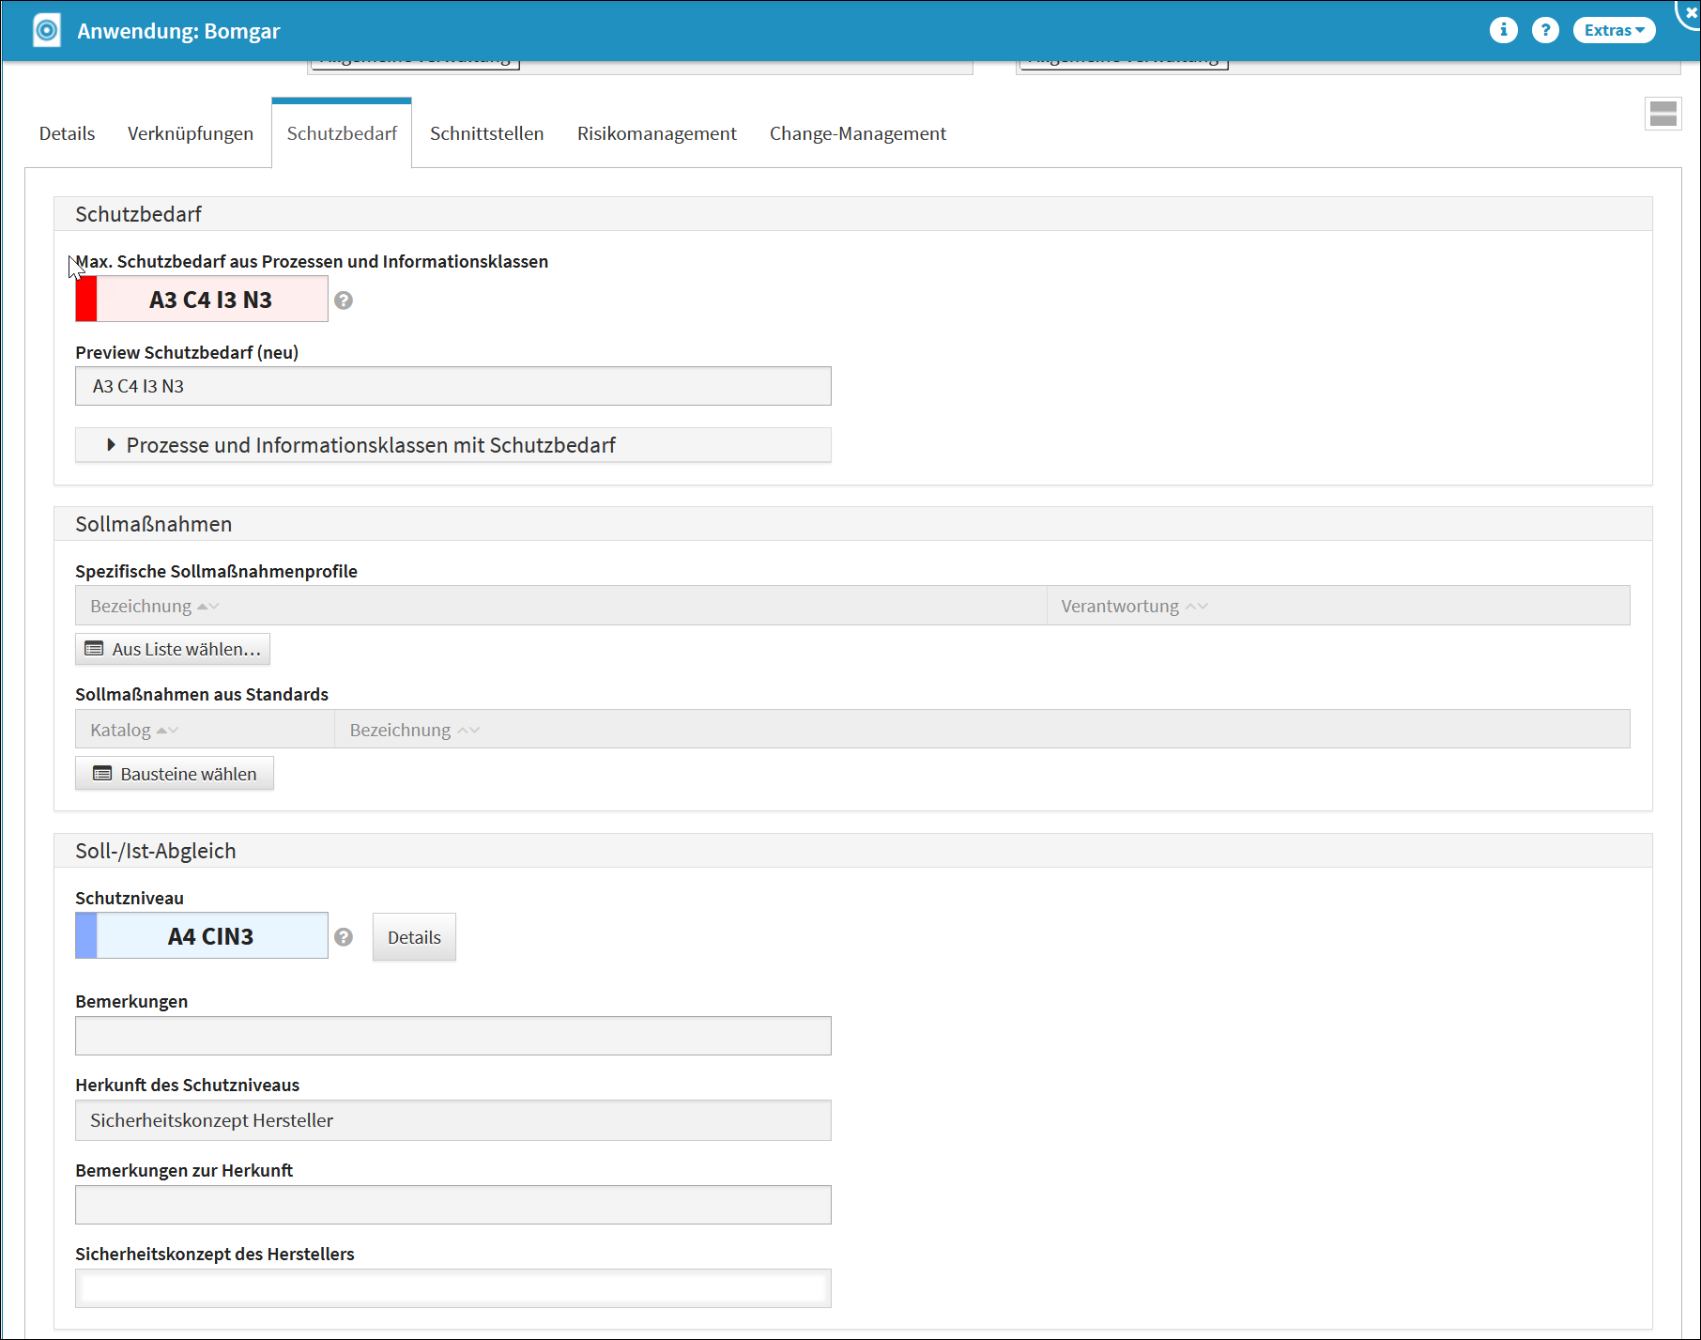Switch to the Details tab
1701x1340 pixels.
click(x=67, y=133)
